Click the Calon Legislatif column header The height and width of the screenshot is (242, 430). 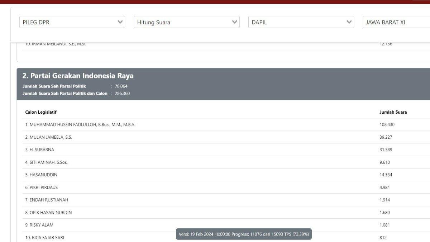tap(41, 112)
